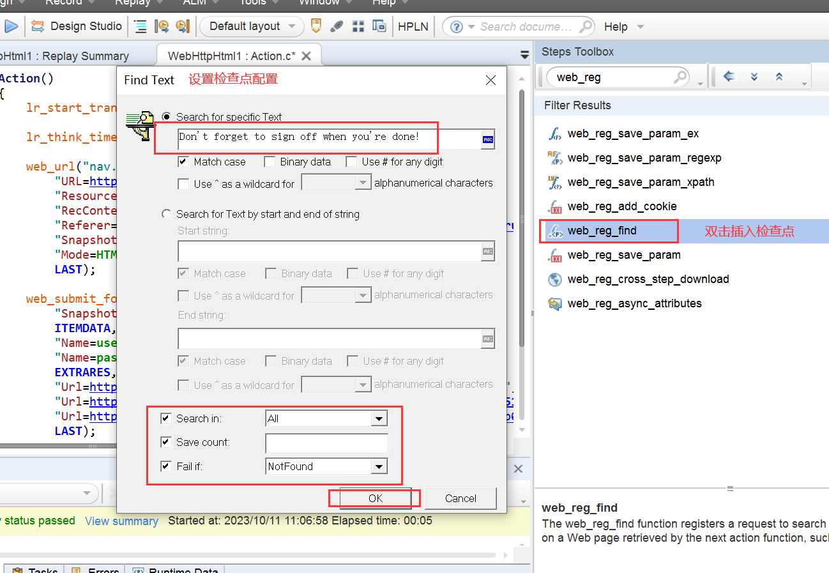
Task: Click the double down-chevron expand icon
Action: tap(754, 77)
